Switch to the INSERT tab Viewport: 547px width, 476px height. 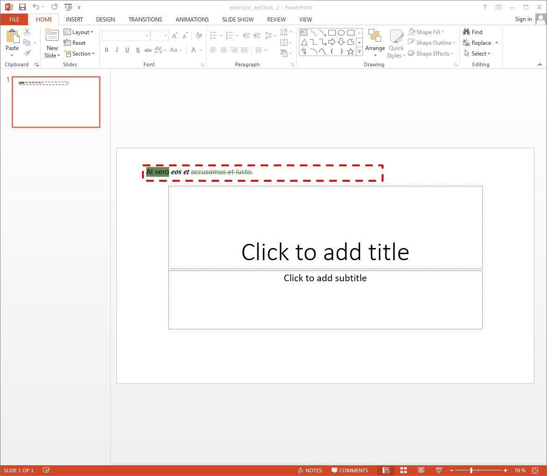pyautogui.click(x=74, y=20)
